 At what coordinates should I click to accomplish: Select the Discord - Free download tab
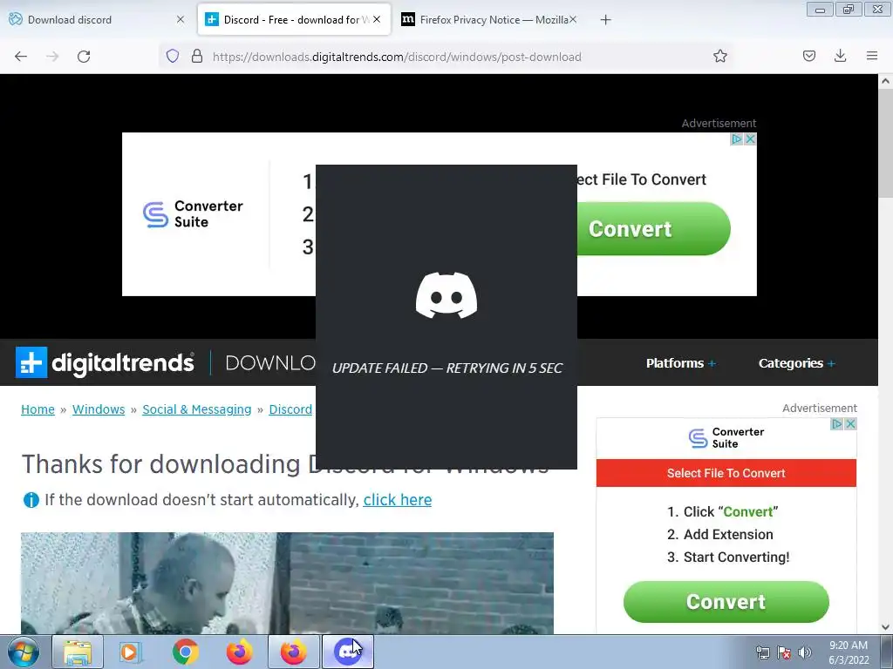coord(294,19)
